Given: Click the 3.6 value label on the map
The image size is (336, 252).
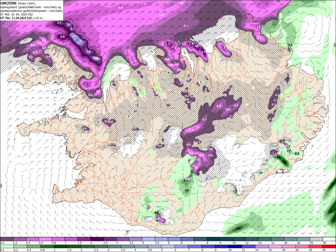Looking at the screenshot, I should (88, 52).
